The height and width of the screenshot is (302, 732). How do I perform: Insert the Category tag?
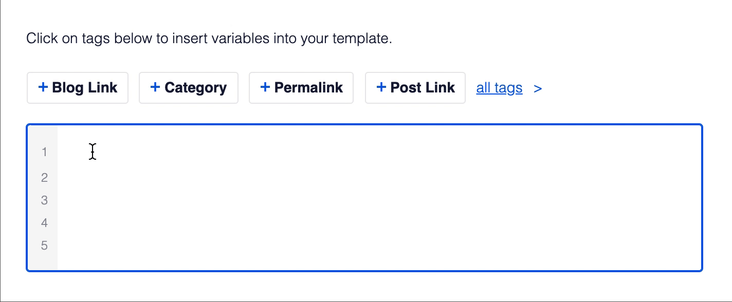(189, 88)
